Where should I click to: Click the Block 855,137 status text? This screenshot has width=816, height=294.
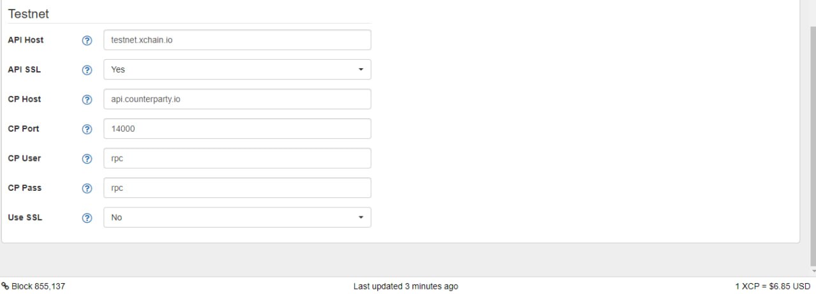click(38, 286)
